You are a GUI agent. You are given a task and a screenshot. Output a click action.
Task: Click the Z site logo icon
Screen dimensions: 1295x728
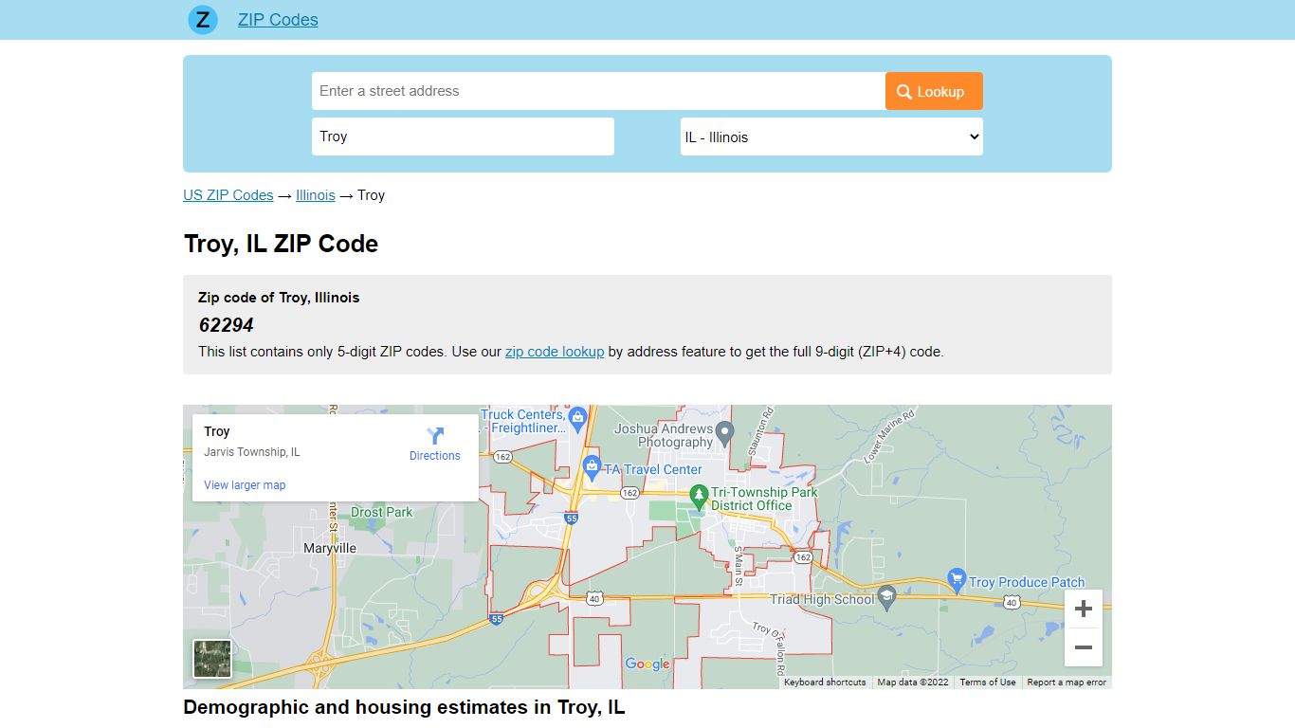click(203, 19)
